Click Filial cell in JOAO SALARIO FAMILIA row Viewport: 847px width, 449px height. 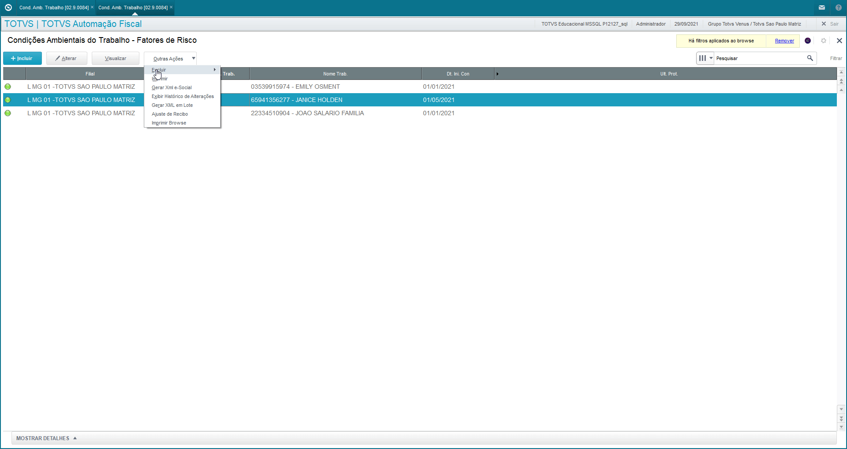pyautogui.click(x=81, y=113)
